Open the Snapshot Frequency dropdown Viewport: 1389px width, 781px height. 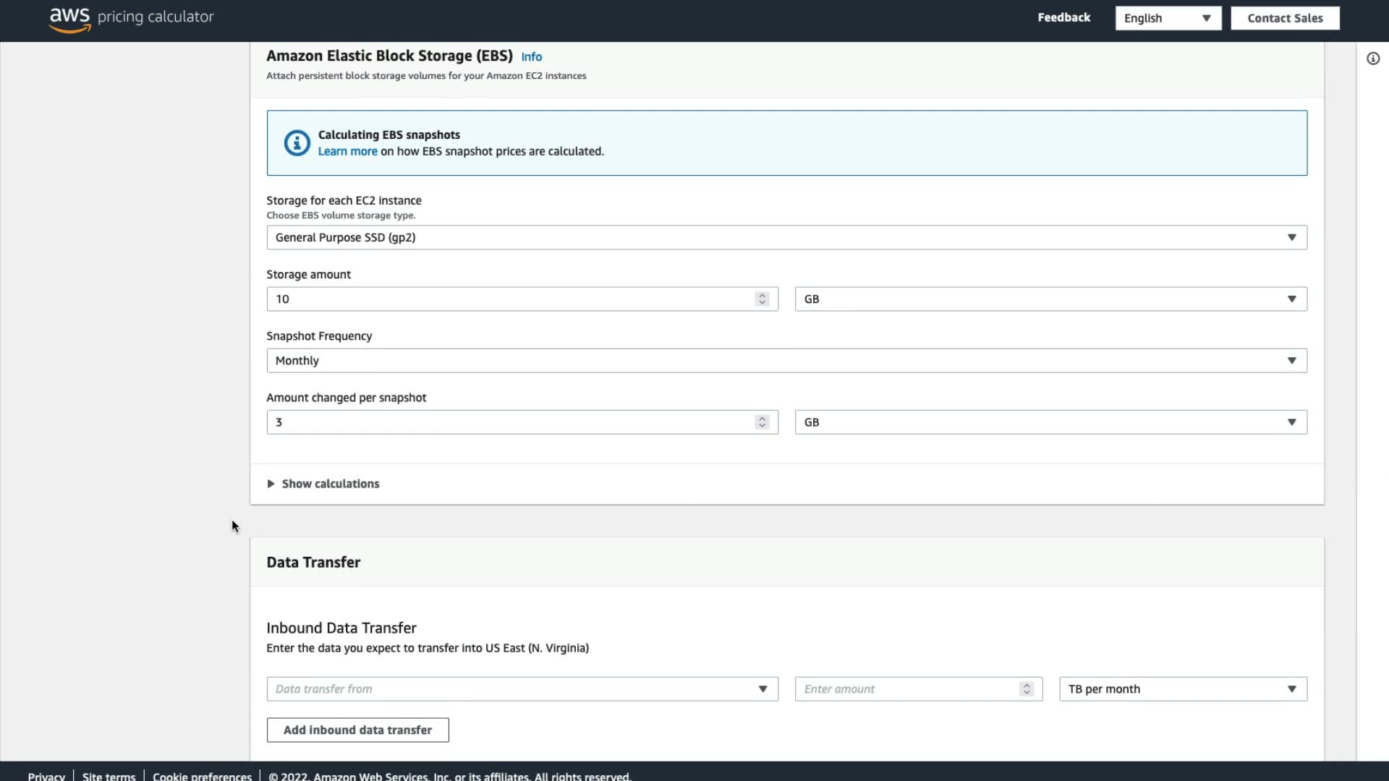tap(786, 361)
